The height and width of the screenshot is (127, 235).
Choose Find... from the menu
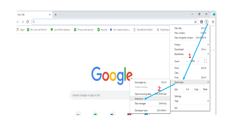click(190, 78)
